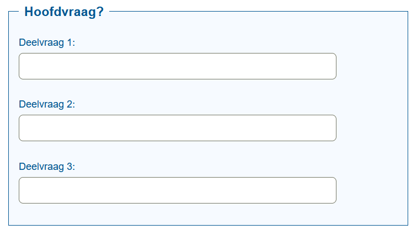Click the number 2 in Deelvraag label
The image size is (417, 230).
69,104
